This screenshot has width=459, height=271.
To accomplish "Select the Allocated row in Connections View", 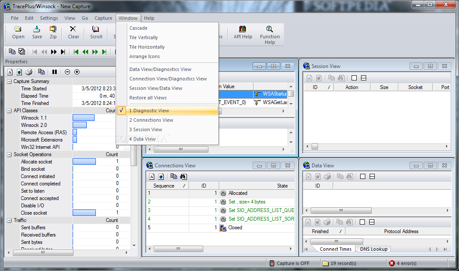I will point(220,194).
